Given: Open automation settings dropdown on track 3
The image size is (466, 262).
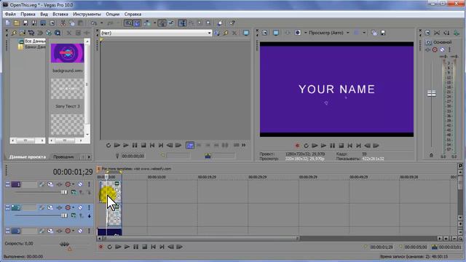Looking at the screenshot, I should [74, 231].
